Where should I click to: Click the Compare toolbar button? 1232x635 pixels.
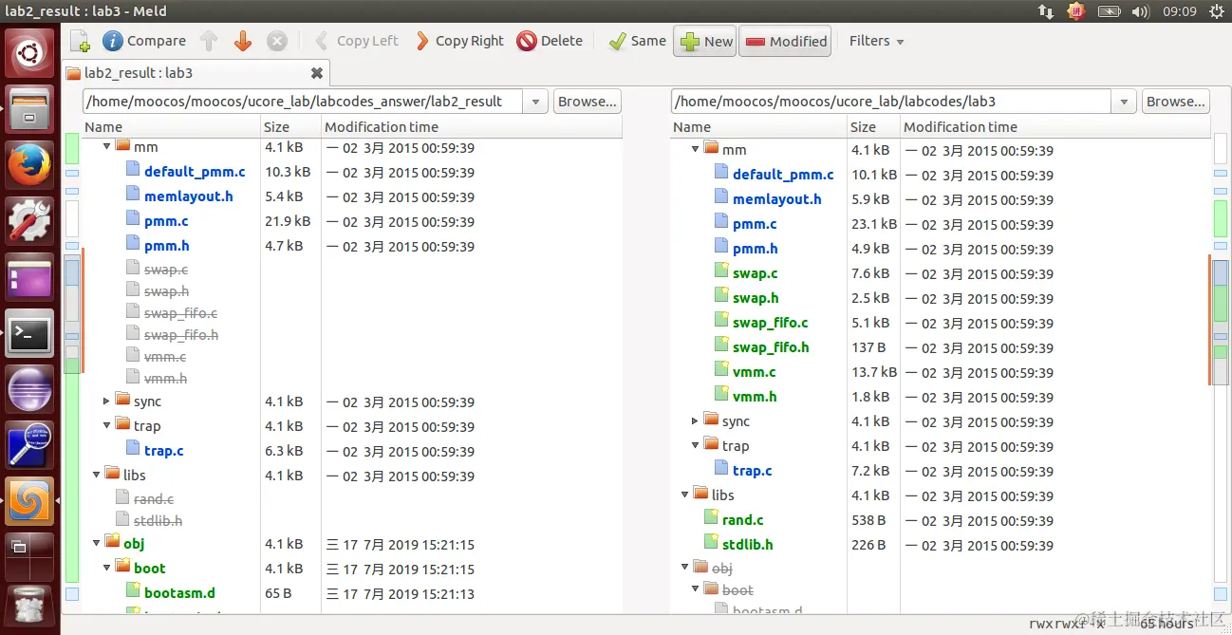144,41
